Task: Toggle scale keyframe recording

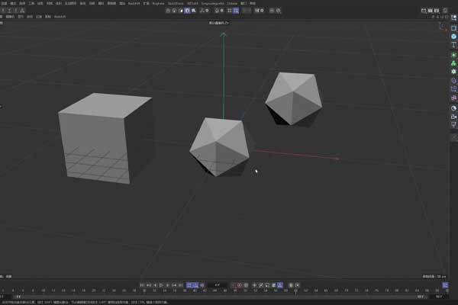Action: click(267, 285)
